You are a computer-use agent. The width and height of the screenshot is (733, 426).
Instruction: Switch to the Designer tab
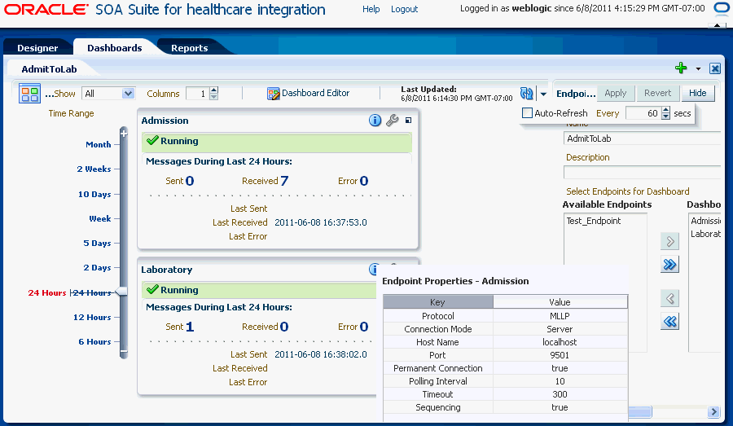pyautogui.click(x=37, y=48)
